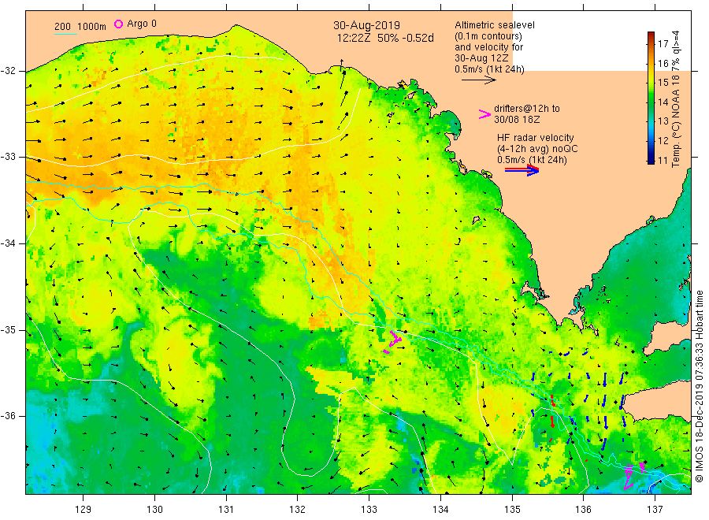Click the magenta drifter chevron in the legend
Image resolution: width=709 pixels, height=520 pixels.
484,114
